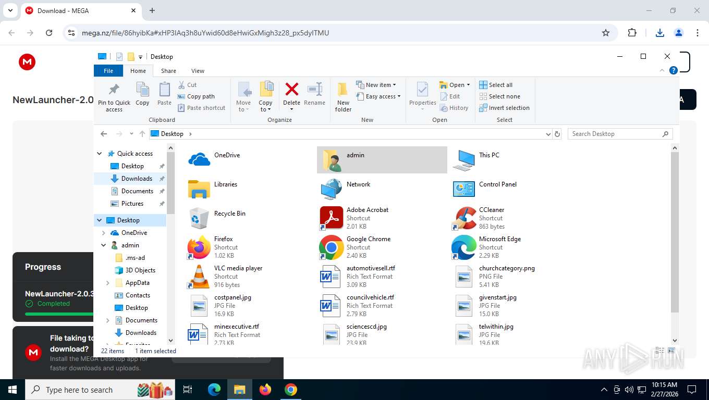Go up one folder level
This screenshot has width=709, height=400.
142,134
